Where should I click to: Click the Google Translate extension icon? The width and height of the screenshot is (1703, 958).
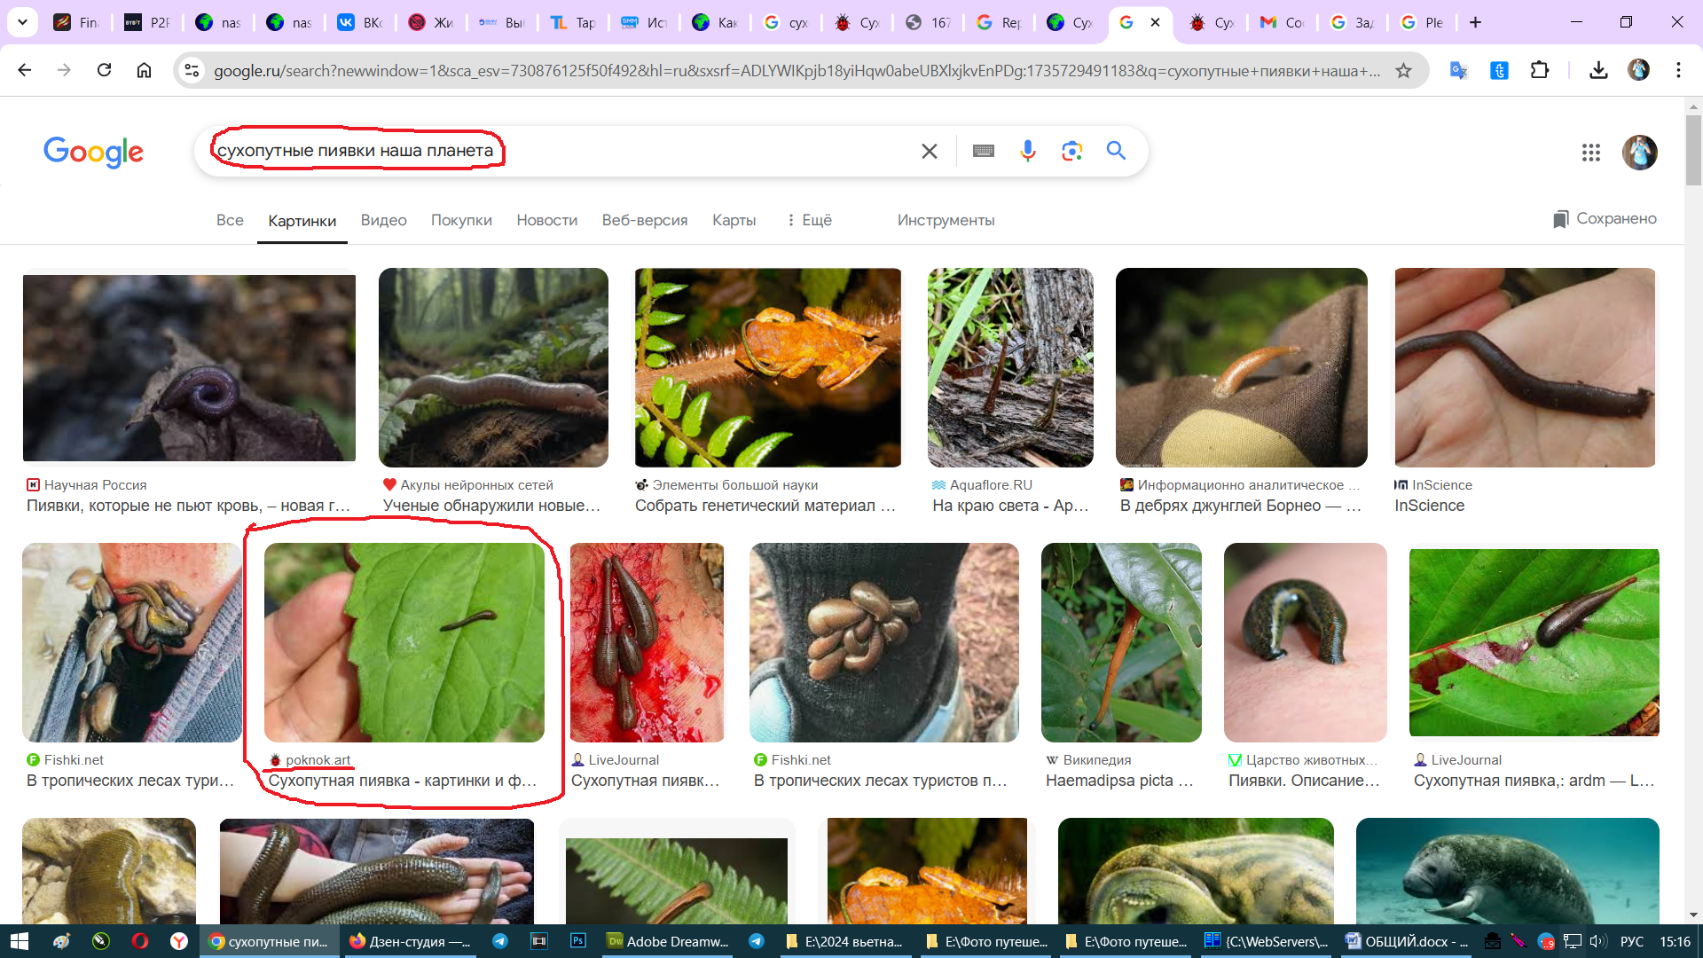(x=1458, y=70)
